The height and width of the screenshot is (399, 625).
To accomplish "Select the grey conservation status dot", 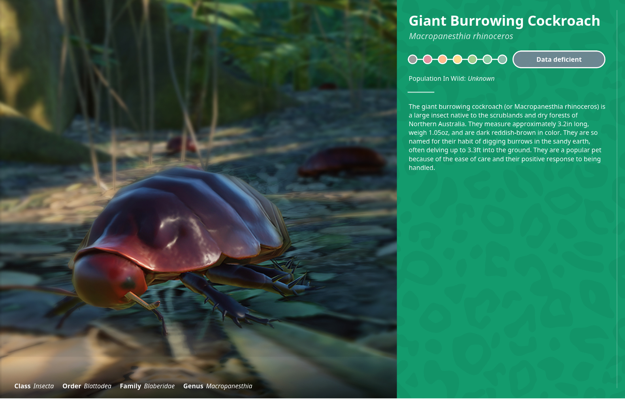I will (413, 59).
